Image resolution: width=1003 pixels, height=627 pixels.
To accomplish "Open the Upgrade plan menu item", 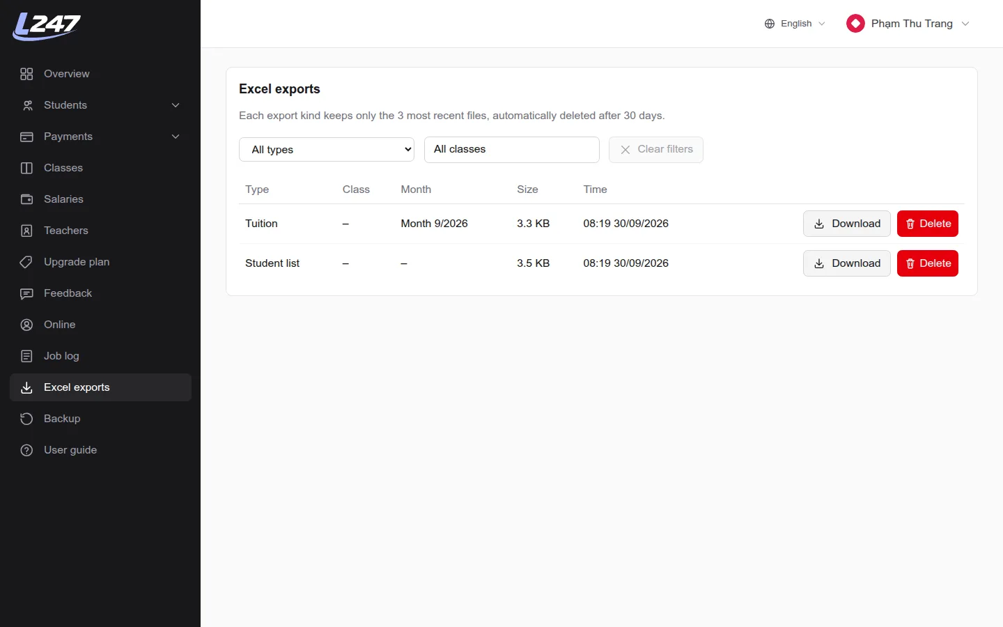I will [100, 262].
